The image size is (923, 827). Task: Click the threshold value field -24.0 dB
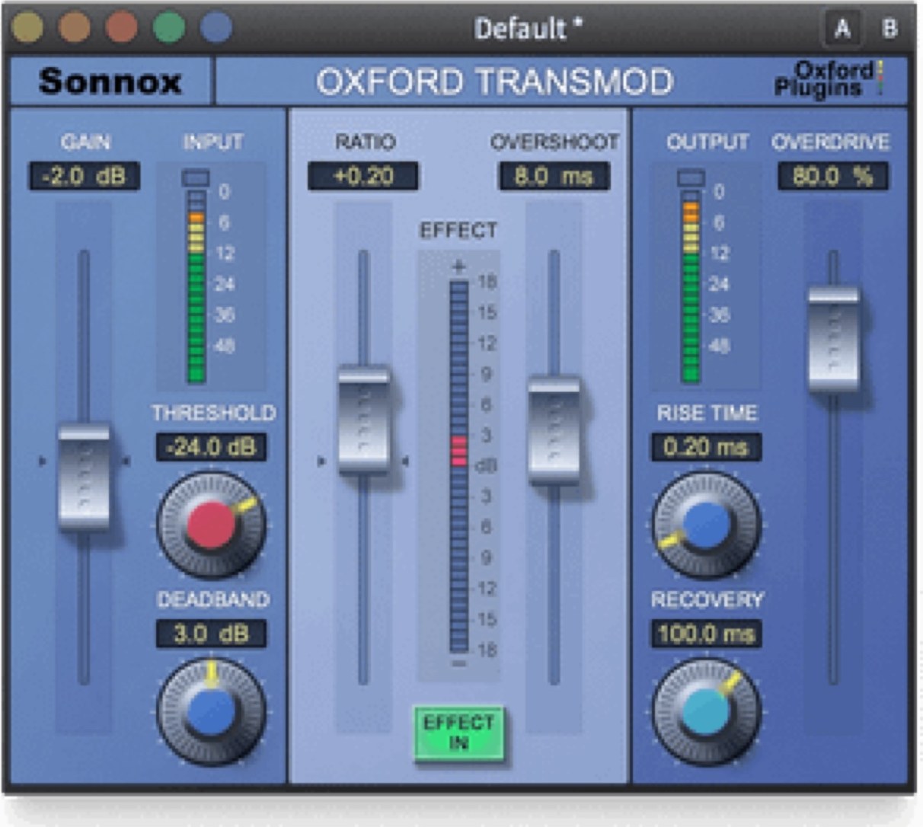point(211,447)
